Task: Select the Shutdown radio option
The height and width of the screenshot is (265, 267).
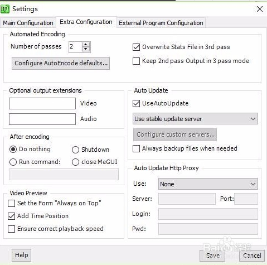Action: (75, 150)
